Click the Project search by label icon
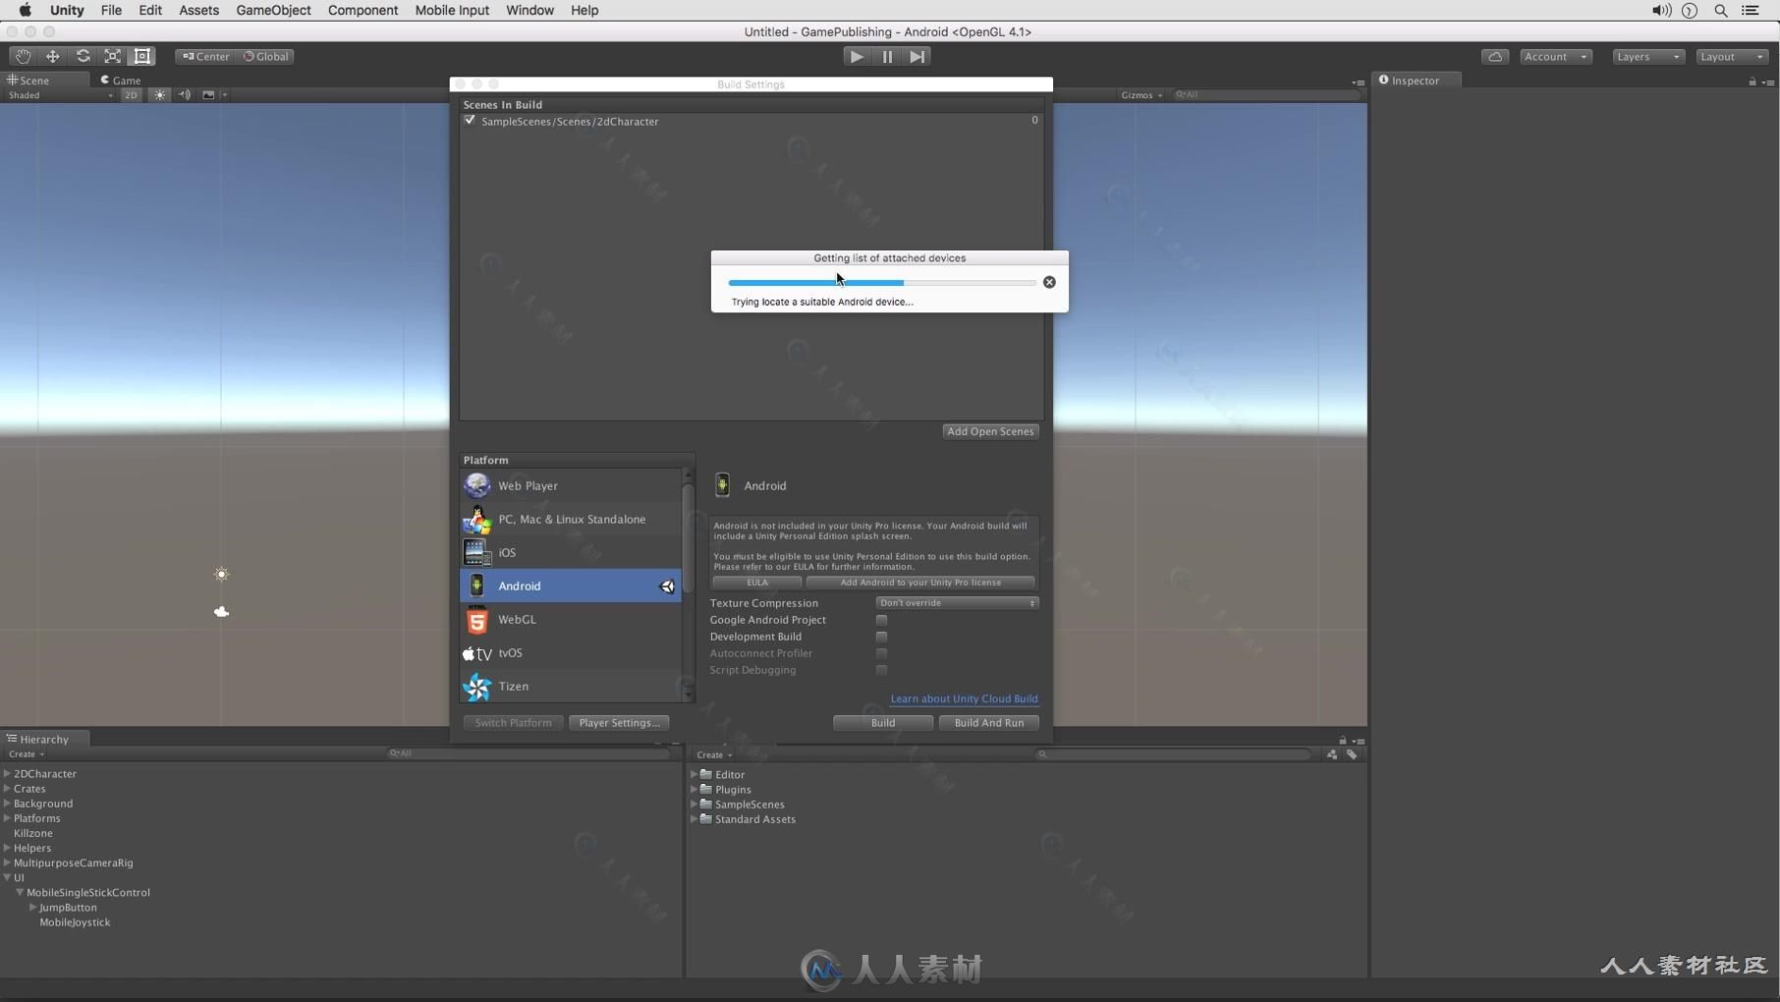 point(1352,754)
